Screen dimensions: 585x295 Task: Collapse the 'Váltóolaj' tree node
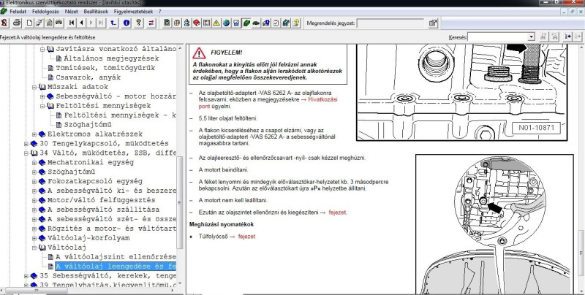coord(34,248)
